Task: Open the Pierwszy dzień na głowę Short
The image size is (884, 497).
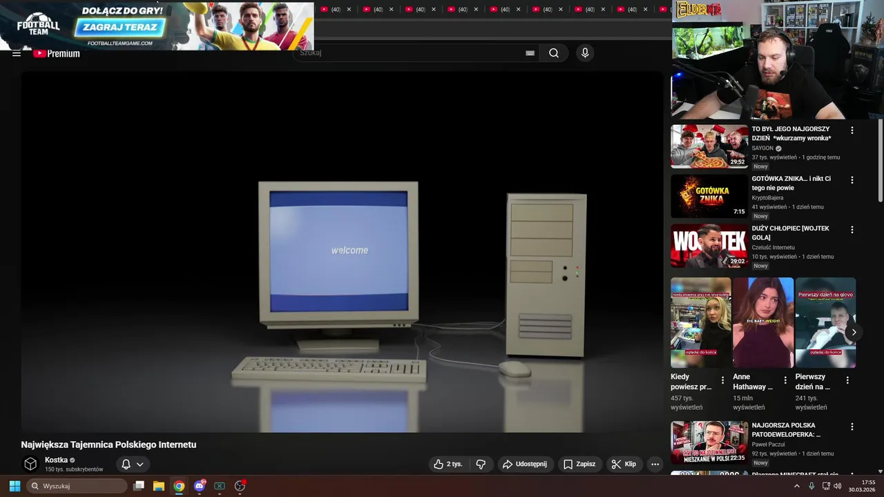Action: click(825, 322)
